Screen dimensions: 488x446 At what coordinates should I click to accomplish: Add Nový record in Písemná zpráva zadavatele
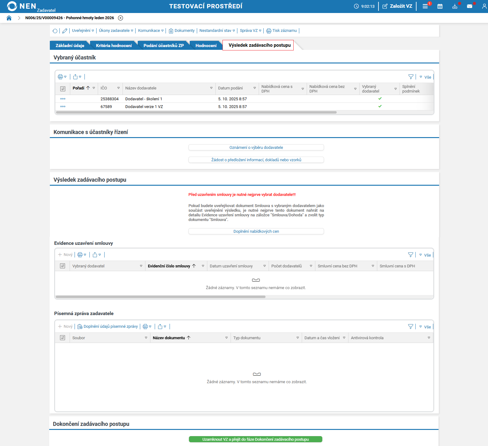(65, 327)
